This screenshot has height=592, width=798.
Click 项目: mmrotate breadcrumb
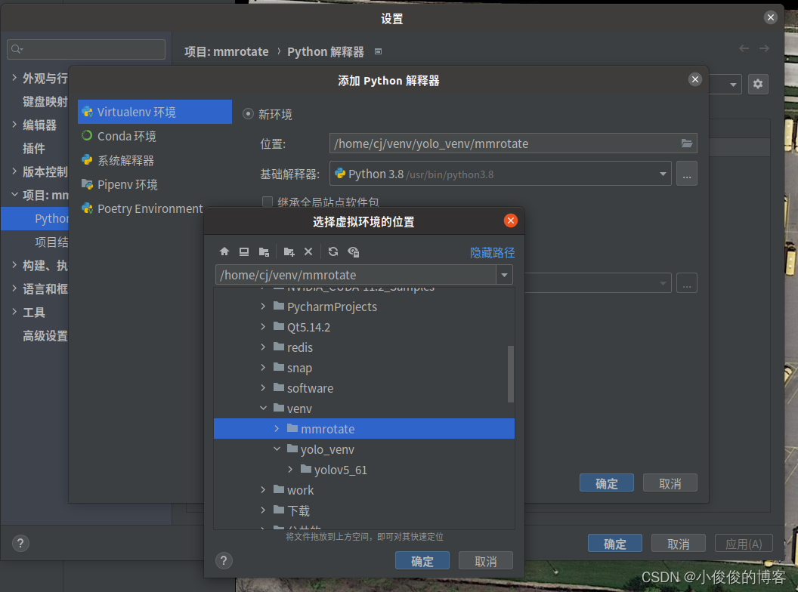point(226,52)
